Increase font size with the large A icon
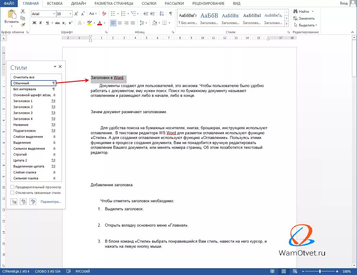Screen dimensions: 357x275 point(76,14)
